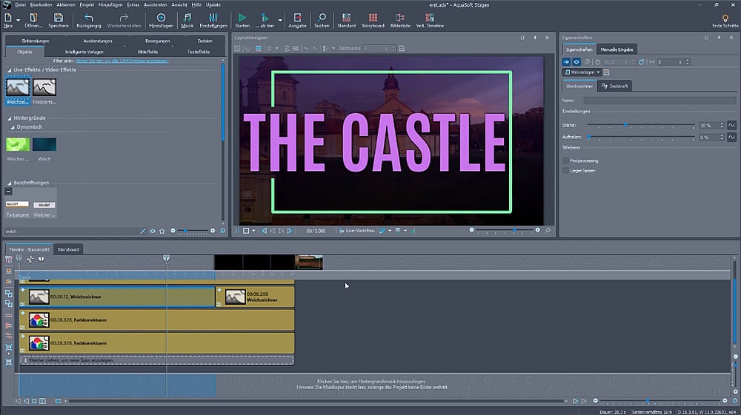The image size is (741, 415).
Task: Click the link to show all entries
Action: click(x=121, y=59)
